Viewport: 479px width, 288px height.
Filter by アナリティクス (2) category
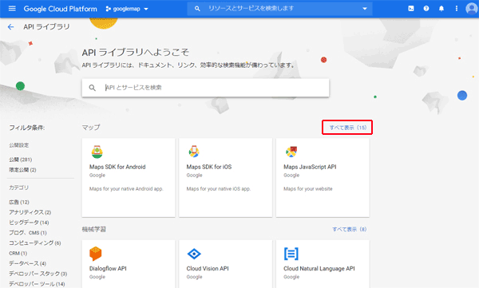coord(30,212)
